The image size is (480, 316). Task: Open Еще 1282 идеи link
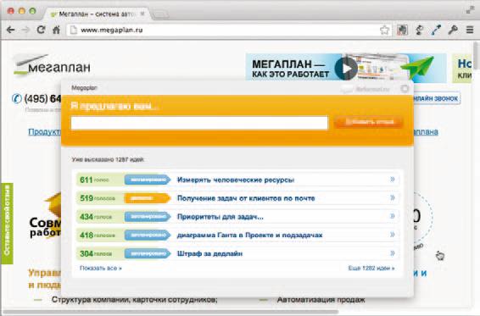(371, 268)
